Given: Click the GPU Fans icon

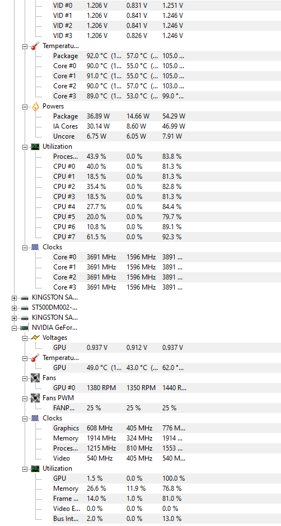Looking at the screenshot, I should (x=35, y=378).
